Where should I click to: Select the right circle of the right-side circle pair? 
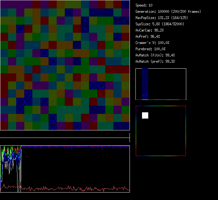point(101,85)
